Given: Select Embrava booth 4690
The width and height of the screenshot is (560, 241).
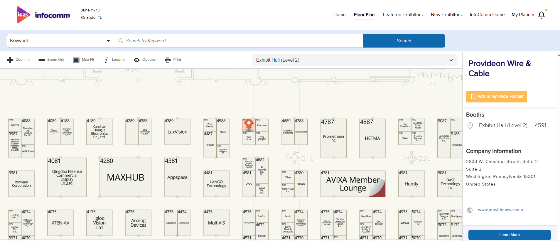Looking at the screenshot, I should [262, 125].
